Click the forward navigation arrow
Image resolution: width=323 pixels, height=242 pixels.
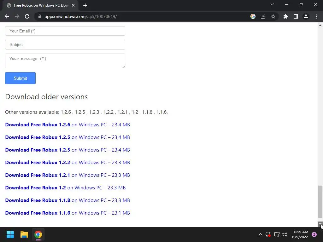point(17,16)
